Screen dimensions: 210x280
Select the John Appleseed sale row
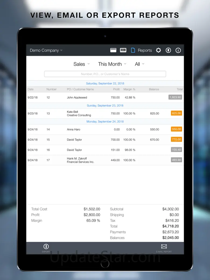pos(105,97)
